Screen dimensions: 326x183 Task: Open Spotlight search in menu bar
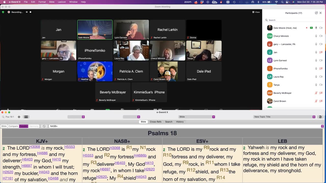(x=282, y=2)
